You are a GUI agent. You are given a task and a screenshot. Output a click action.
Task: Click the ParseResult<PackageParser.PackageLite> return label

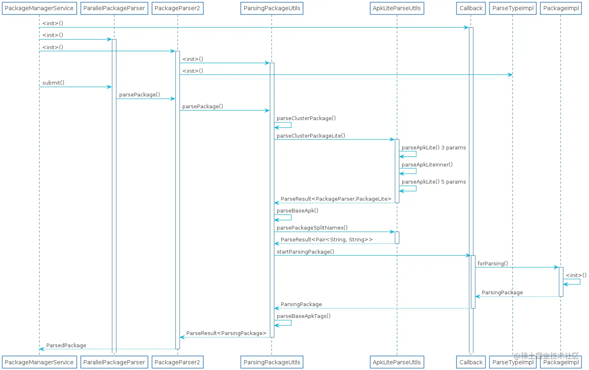(x=336, y=199)
